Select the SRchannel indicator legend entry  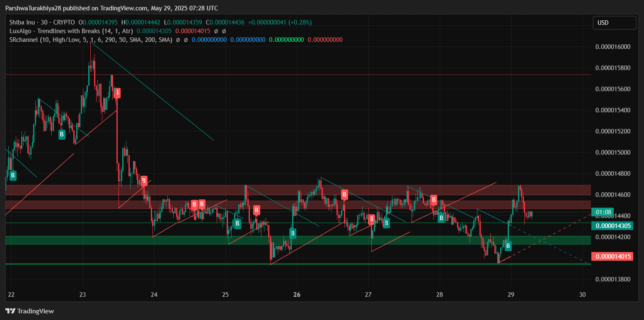click(91, 40)
